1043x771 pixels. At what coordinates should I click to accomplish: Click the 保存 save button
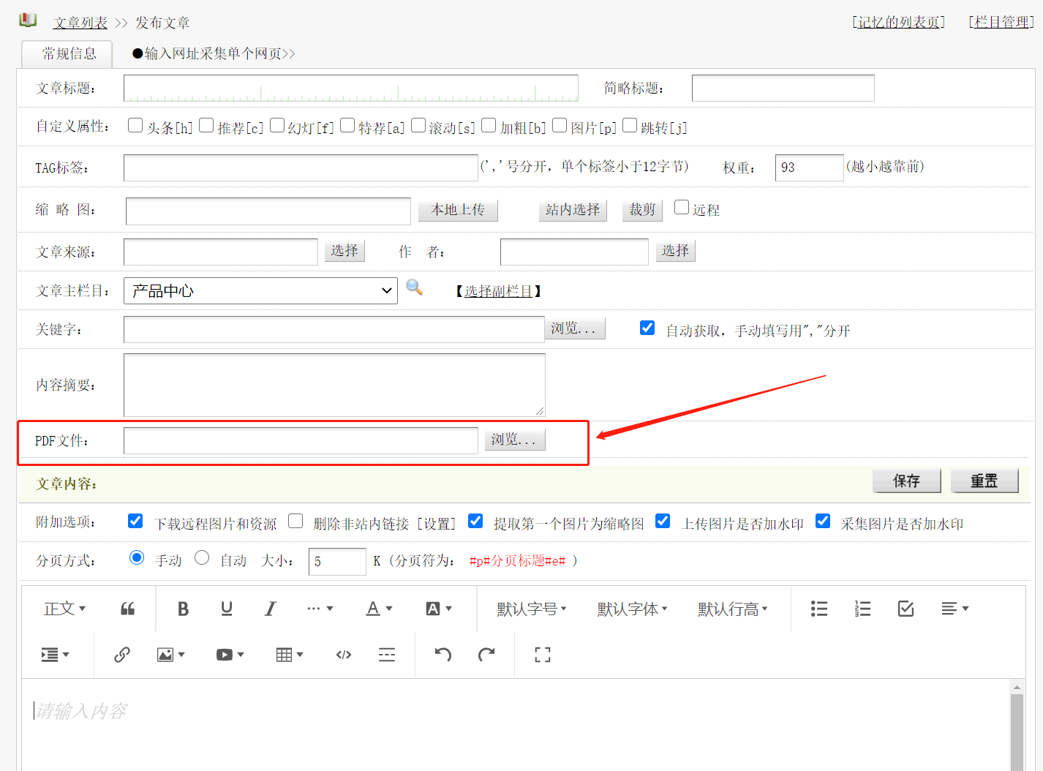[907, 481]
